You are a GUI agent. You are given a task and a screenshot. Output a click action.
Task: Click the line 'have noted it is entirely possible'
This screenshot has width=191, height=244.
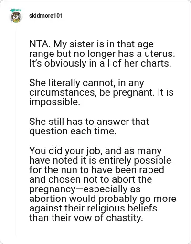[100, 160]
